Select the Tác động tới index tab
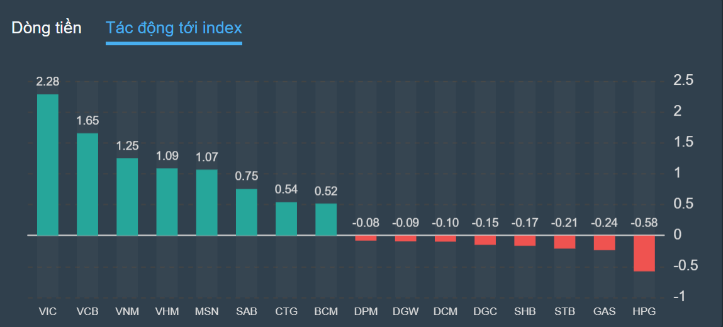 [174, 28]
